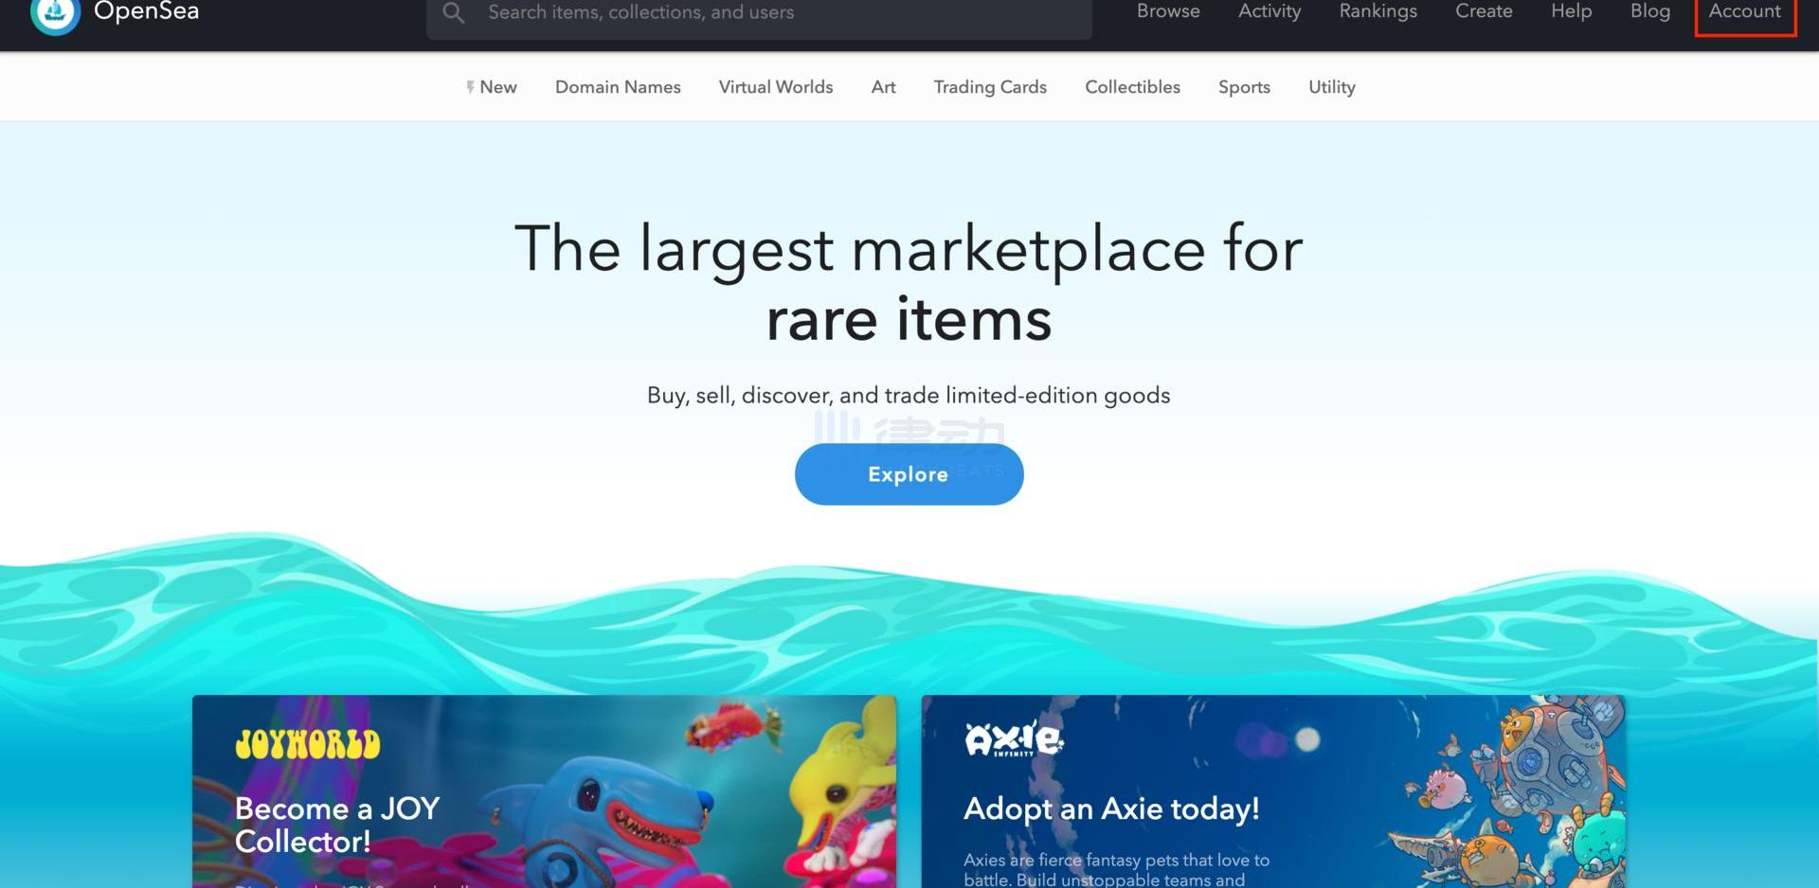This screenshot has height=888, width=1819.
Task: Open the Adopt an Axie today banner
Action: (x=1273, y=791)
